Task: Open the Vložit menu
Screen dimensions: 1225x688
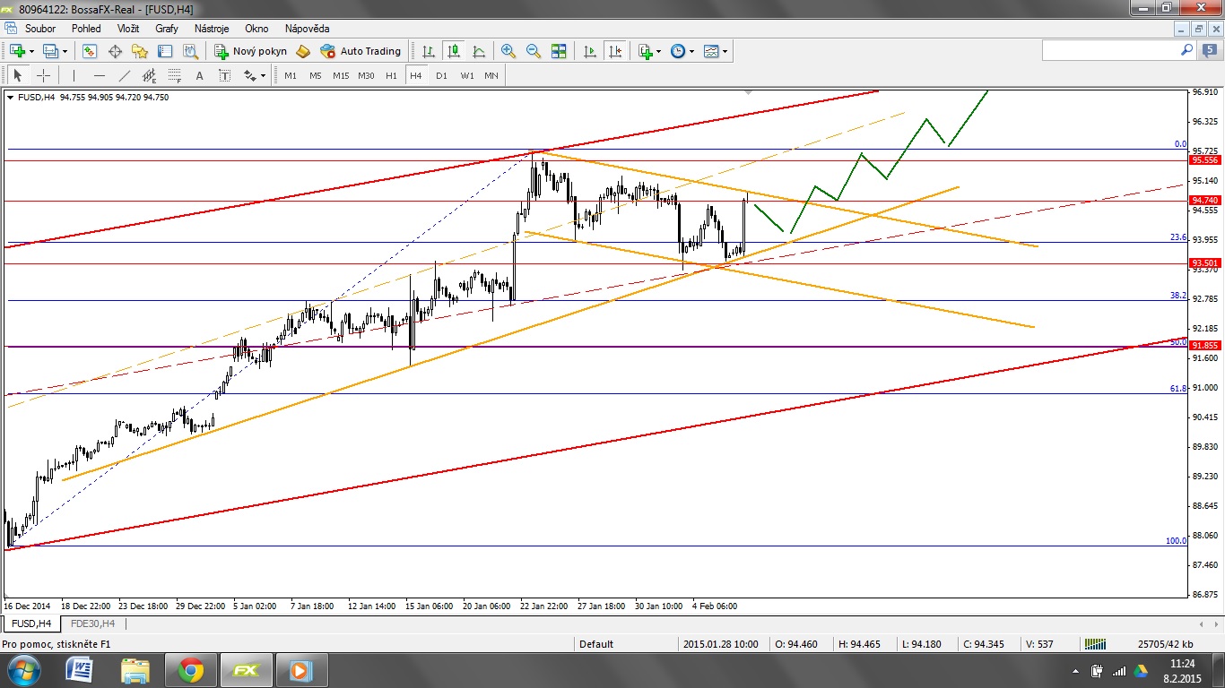Action: click(x=128, y=29)
